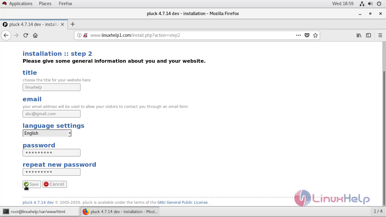Click the insecure connection padlock icon
The height and width of the screenshot is (217, 386).
(x=85, y=35)
